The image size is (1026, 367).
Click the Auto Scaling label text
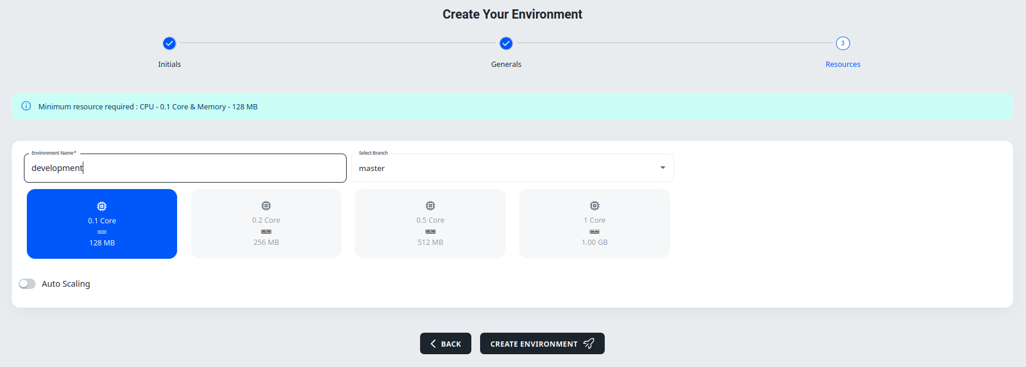coord(66,284)
